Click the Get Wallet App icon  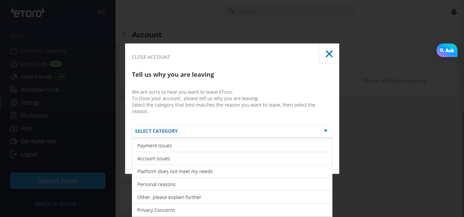click(14, 141)
